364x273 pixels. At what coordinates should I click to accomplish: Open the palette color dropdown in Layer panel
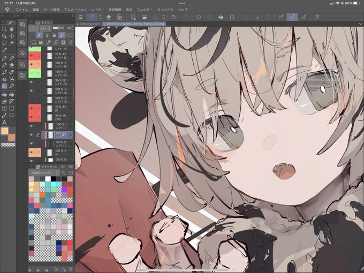[34, 28]
